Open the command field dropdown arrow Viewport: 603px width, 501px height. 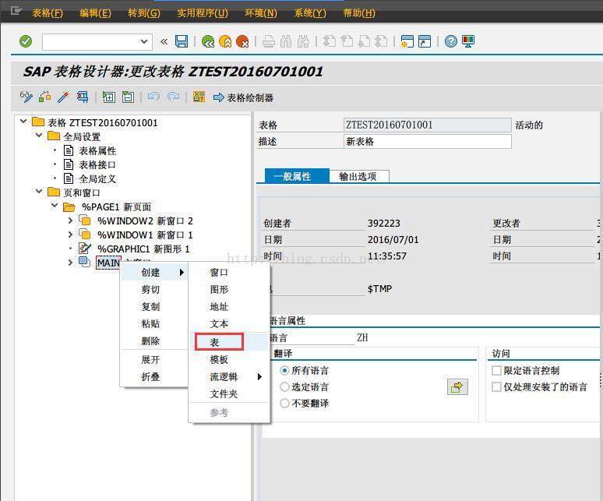coord(144,41)
